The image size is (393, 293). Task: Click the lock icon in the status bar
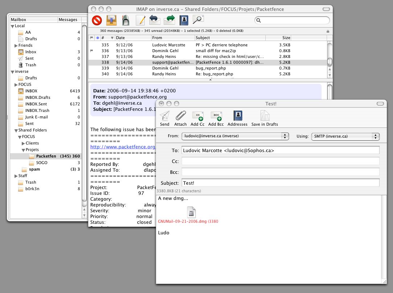click(328, 31)
